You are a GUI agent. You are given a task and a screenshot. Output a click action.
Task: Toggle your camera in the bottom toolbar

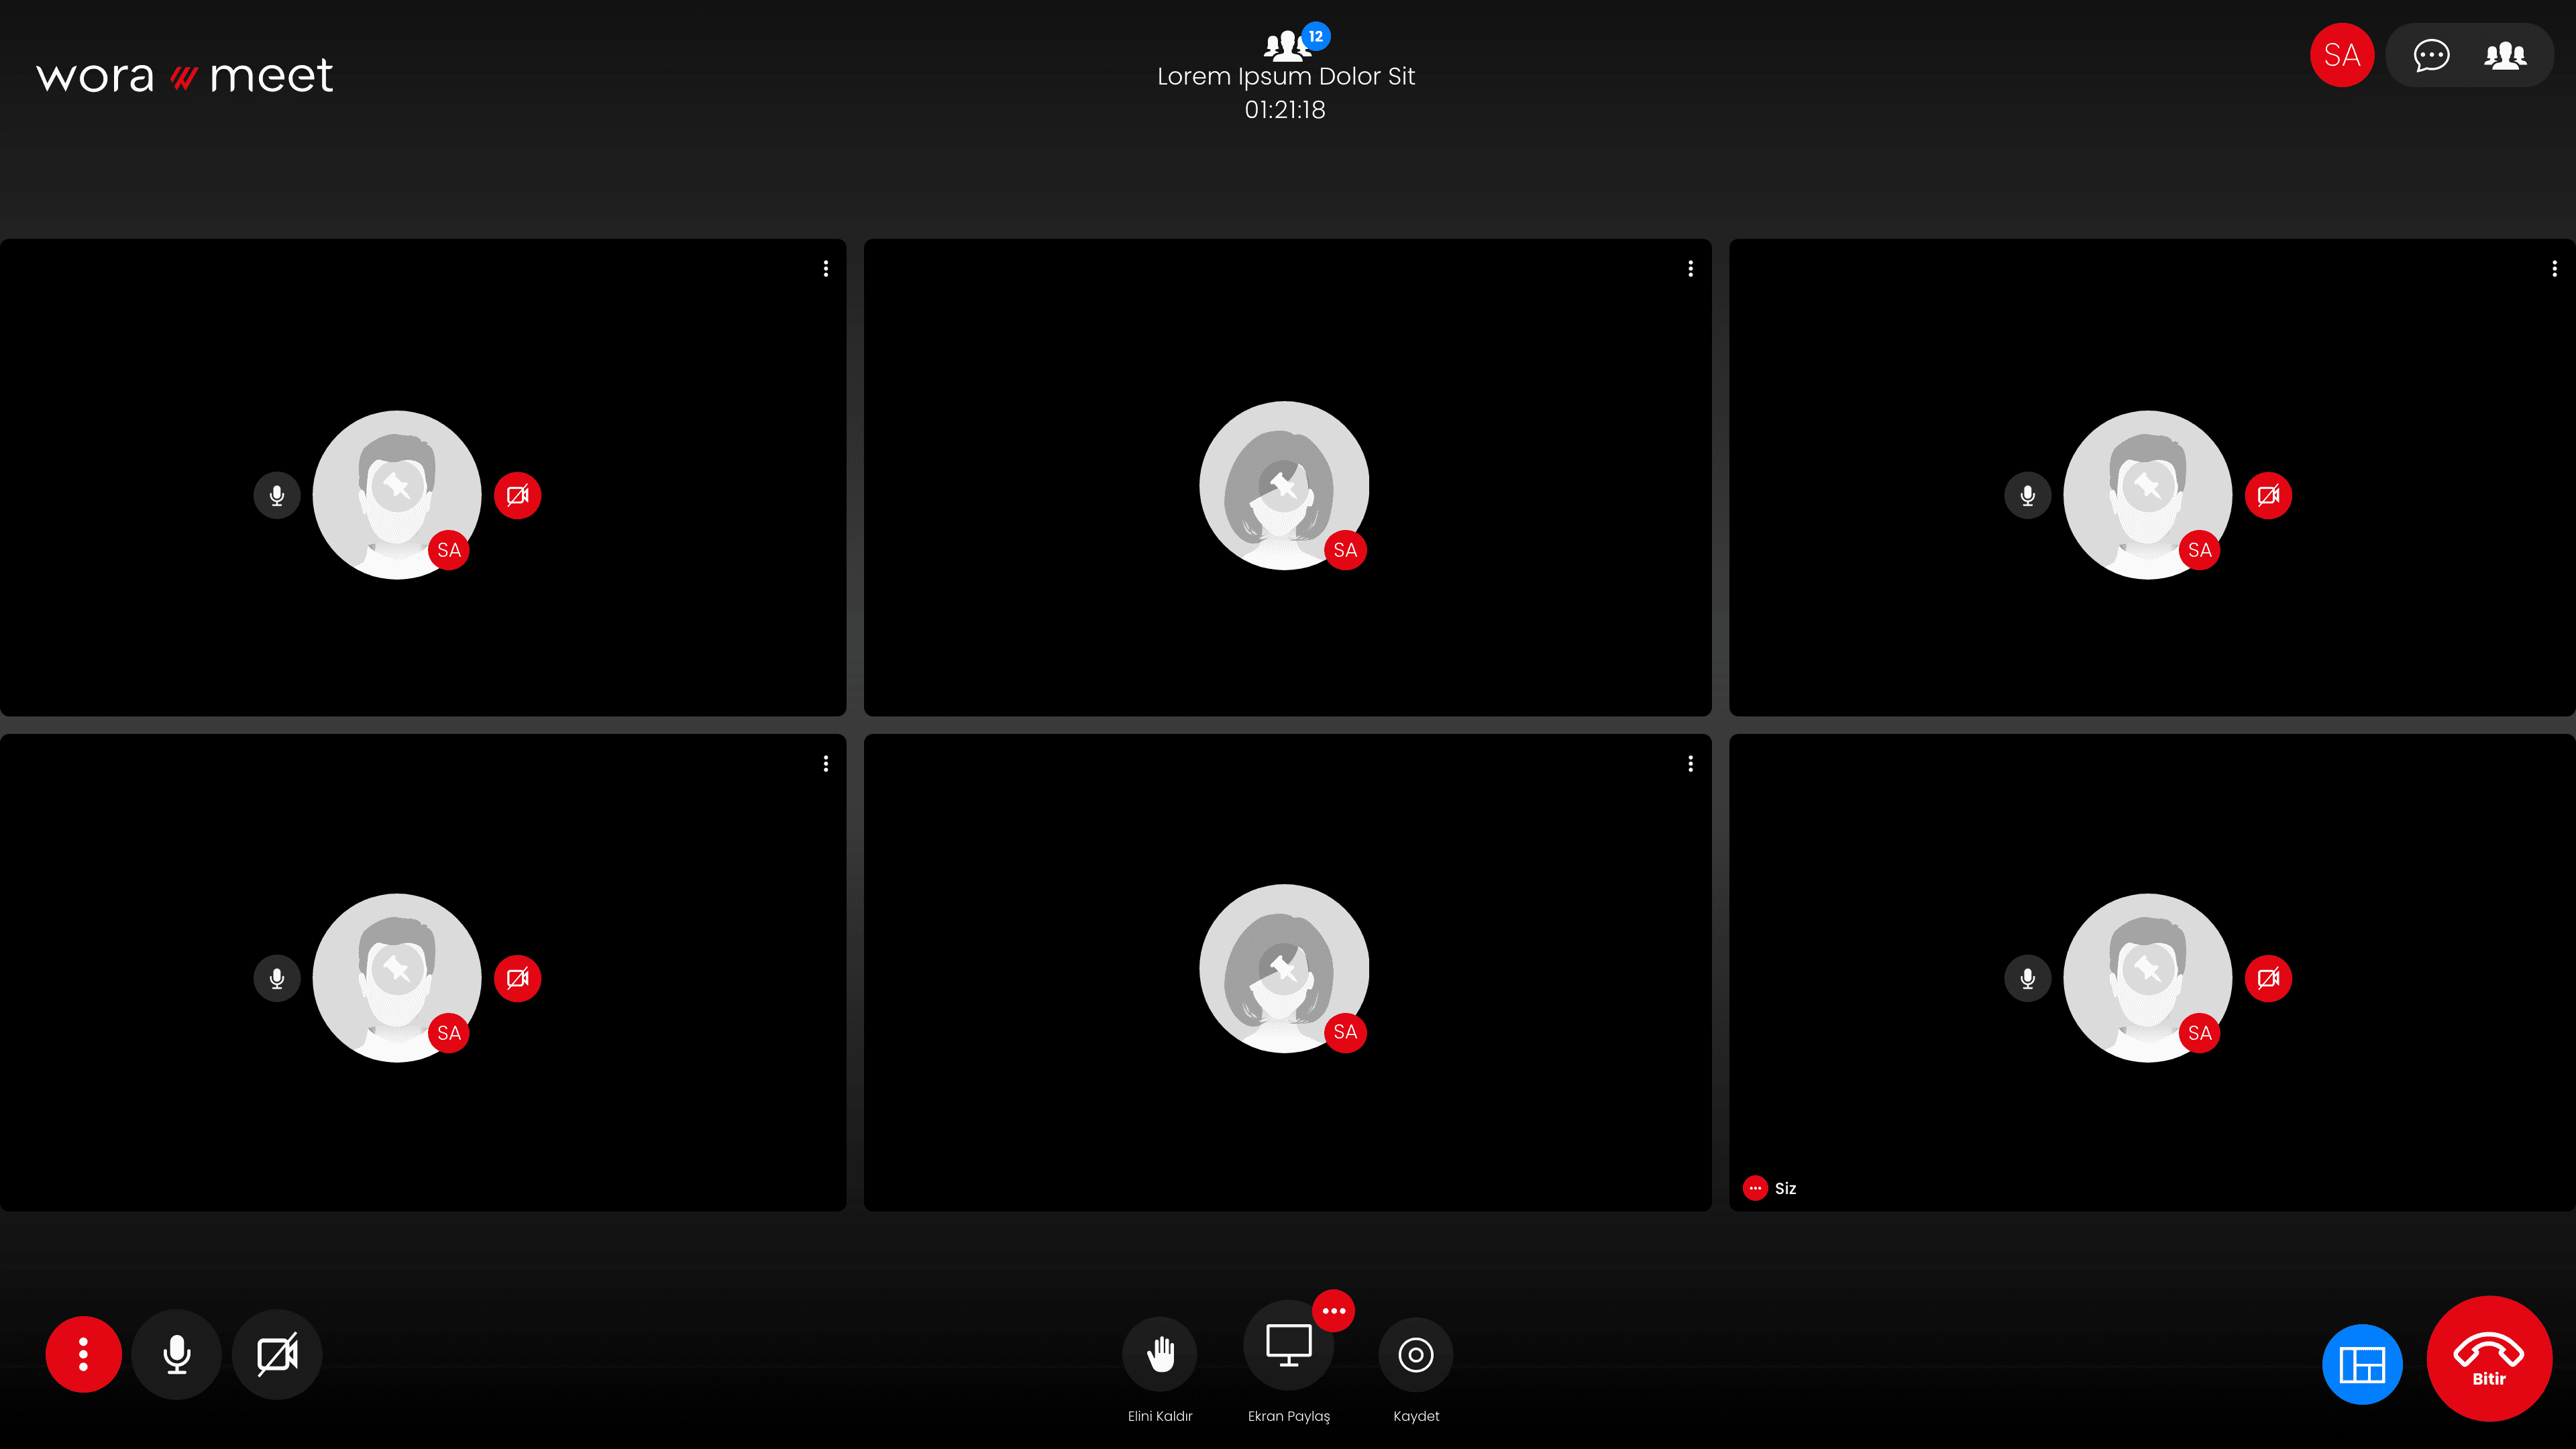point(277,1355)
